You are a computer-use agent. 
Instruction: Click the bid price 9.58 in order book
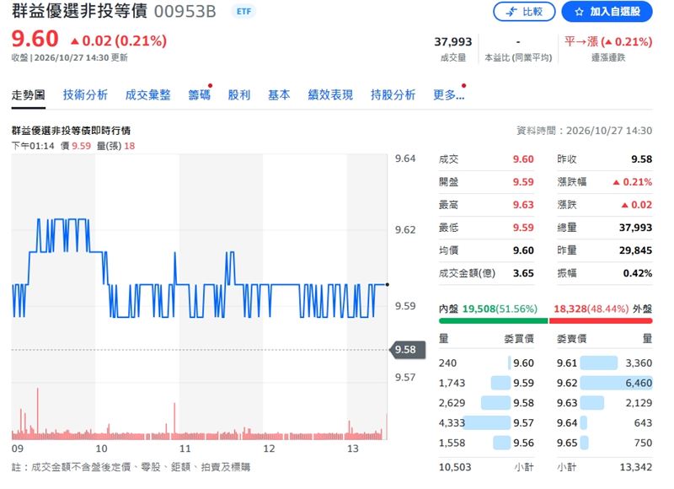(x=523, y=403)
